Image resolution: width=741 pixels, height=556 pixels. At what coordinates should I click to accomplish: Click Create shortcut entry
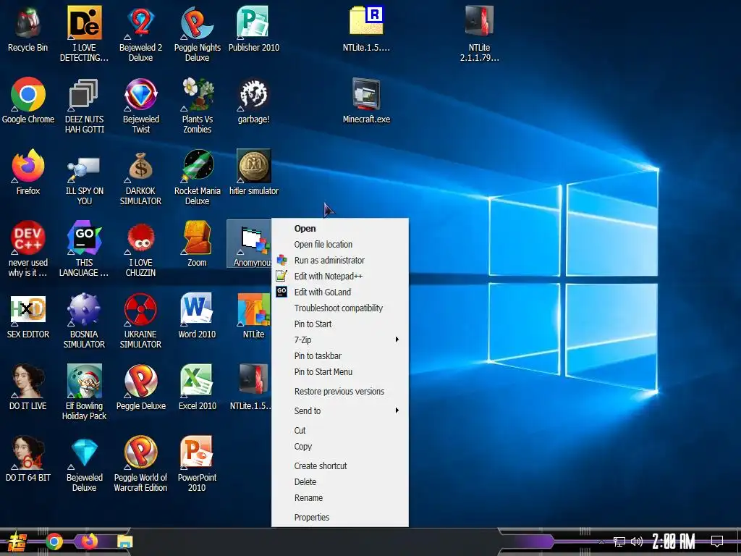[340, 466]
